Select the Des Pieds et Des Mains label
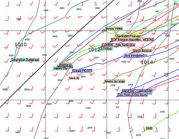 pyautogui.click(x=133, y=95)
